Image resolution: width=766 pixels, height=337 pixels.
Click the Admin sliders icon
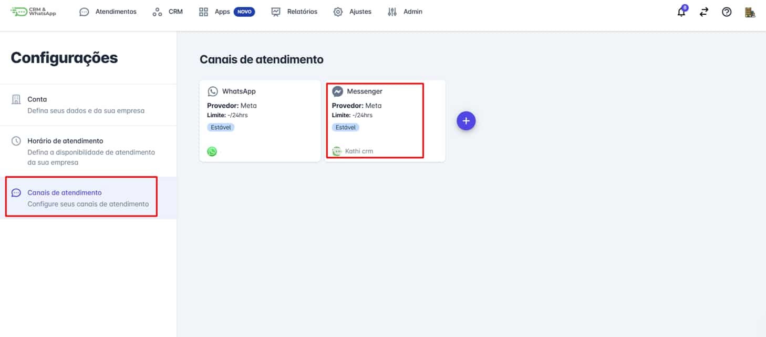392,12
